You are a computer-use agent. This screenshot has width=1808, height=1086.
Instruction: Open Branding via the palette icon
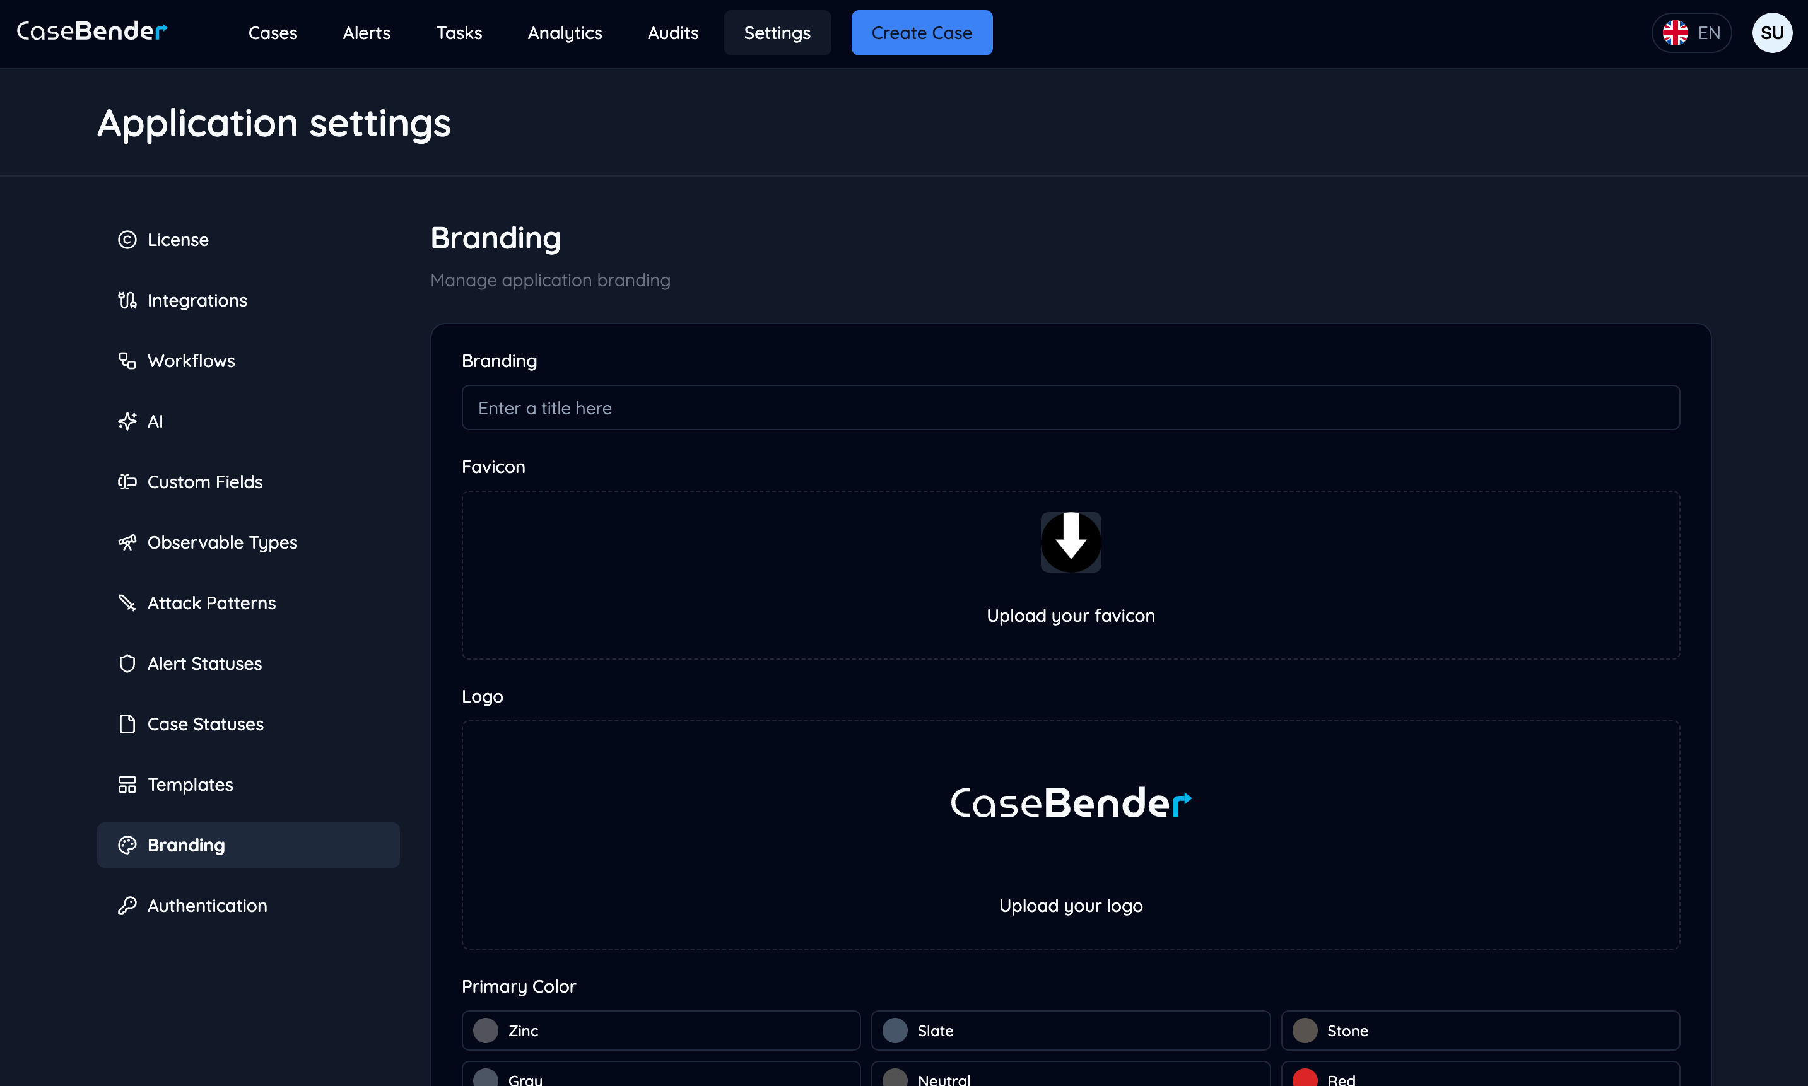[x=128, y=844]
